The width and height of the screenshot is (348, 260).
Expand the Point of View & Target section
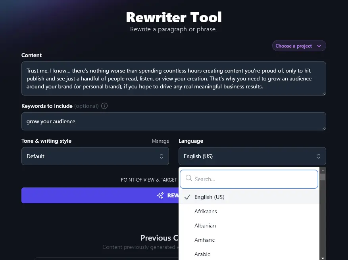(149, 180)
